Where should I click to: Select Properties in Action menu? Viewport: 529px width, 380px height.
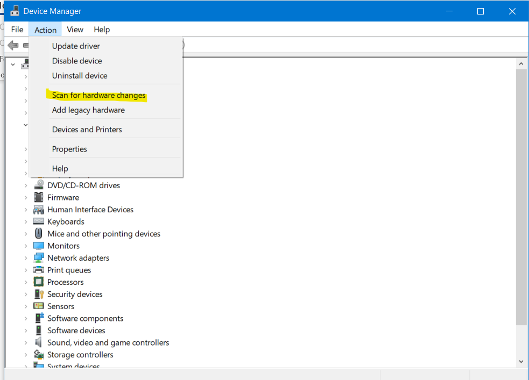click(106, 149)
